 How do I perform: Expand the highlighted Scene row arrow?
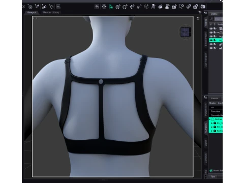point(220,40)
